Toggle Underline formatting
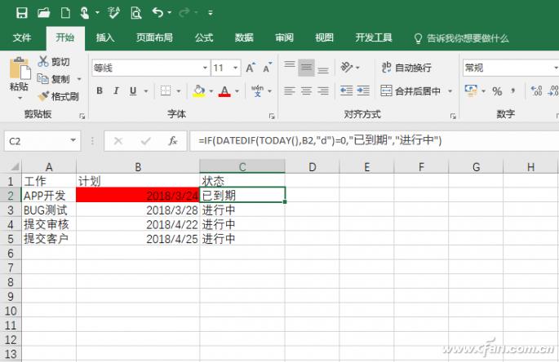 pos(133,90)
